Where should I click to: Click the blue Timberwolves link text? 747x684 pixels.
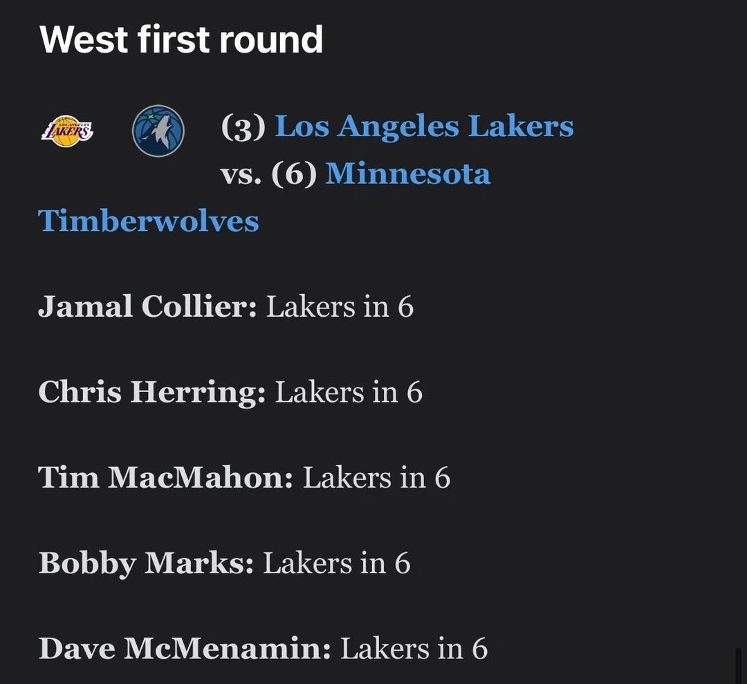click(149, 221)
